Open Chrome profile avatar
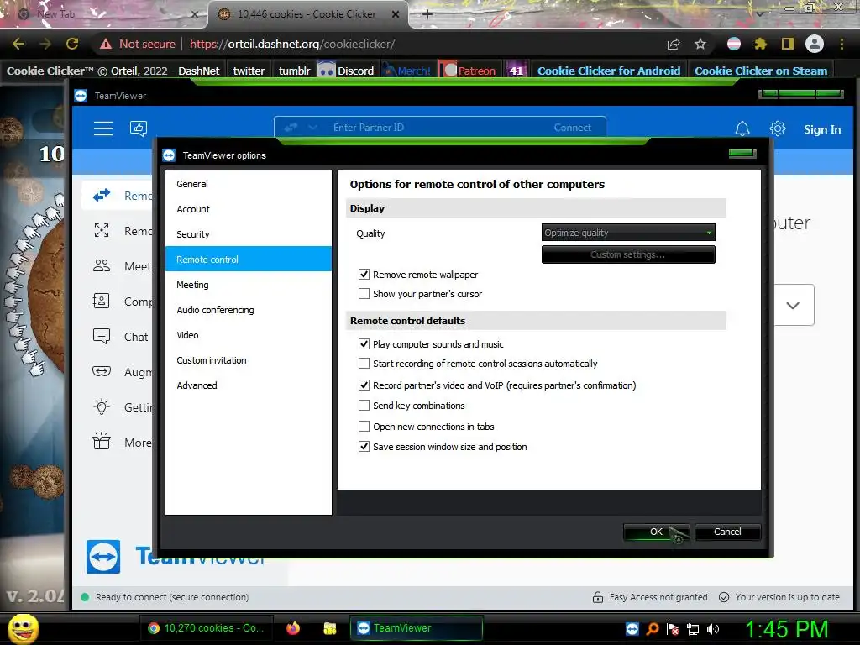This screenshot has width=860, height=645. coord(815,44)
